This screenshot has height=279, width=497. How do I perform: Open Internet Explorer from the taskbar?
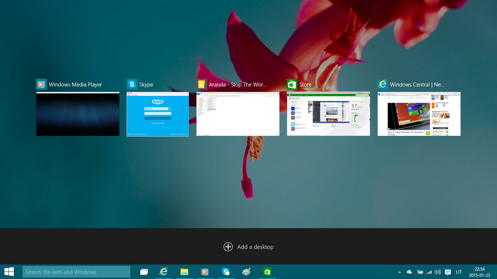(x=164, y=272)
